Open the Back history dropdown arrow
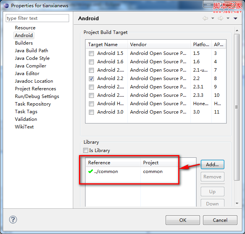The height and width of the screenshot is (234, 245). pyautogui.click(x=213, y=18)
